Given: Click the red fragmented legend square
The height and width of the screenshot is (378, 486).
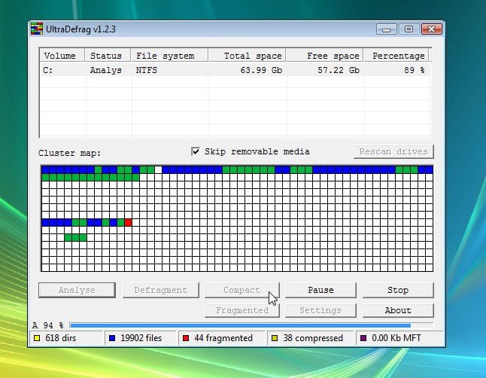Looking at the screenshot, I should coord(186,338).
